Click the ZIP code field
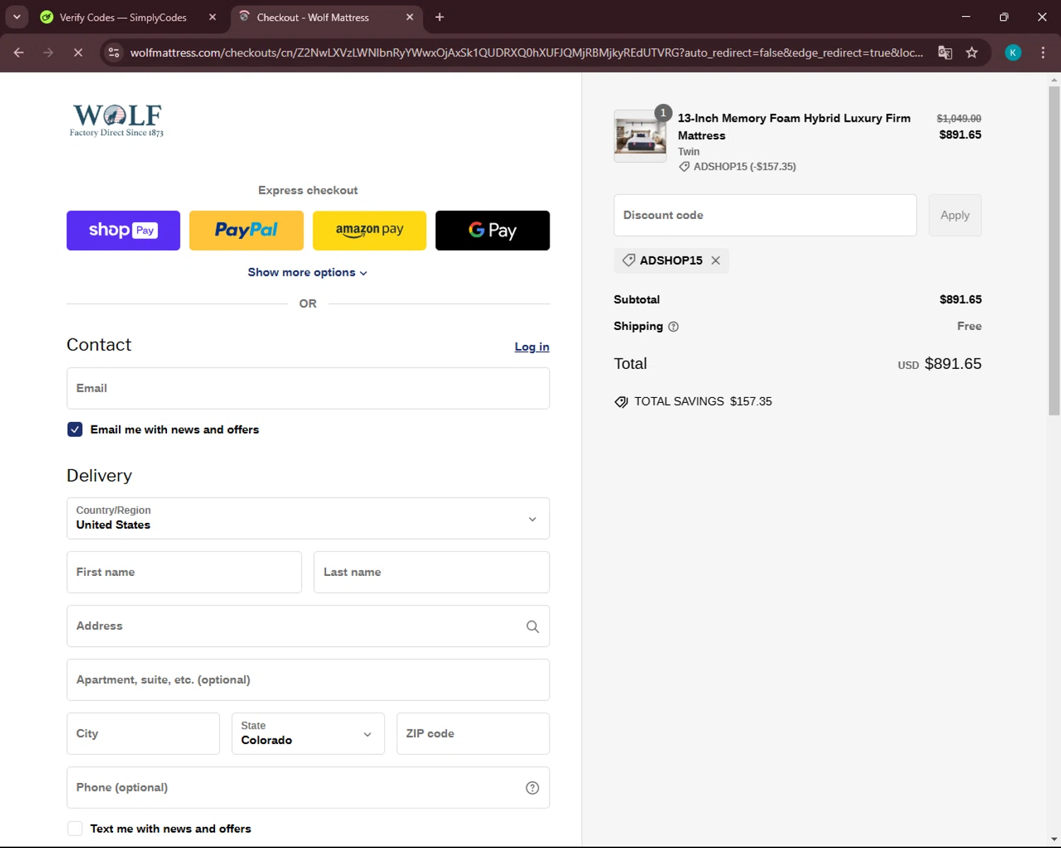Viewport: 1061px width, 848px height. click(x=472, y=734)
